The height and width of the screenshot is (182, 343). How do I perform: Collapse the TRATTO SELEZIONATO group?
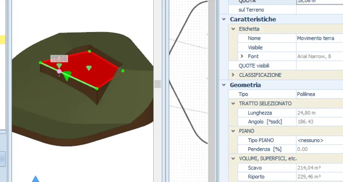coord(233,103)
